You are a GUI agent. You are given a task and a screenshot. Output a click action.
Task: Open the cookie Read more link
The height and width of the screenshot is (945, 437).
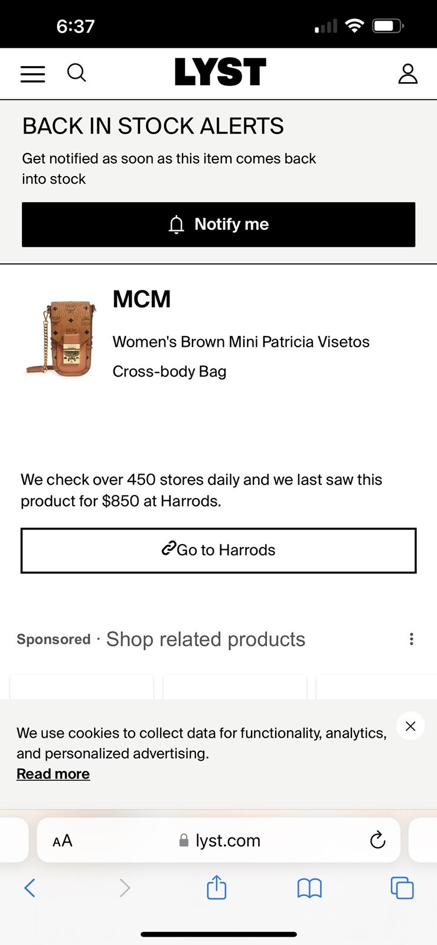coord(53,774)
